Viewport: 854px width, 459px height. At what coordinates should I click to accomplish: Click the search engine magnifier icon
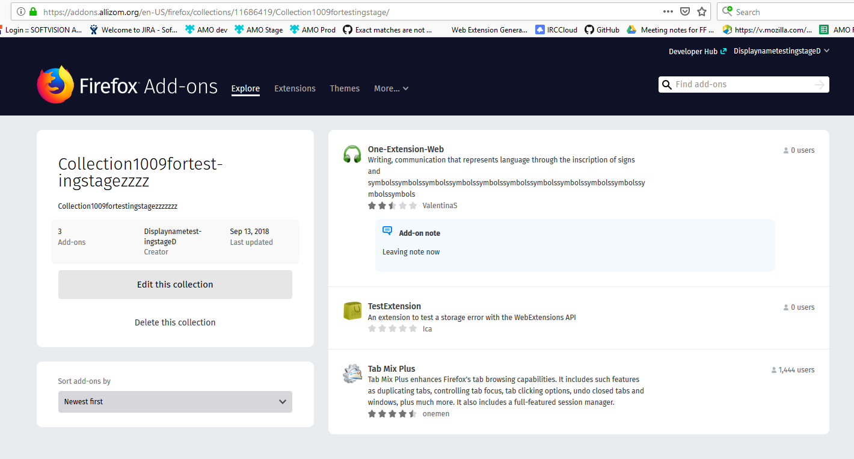[x=727, y=11]
